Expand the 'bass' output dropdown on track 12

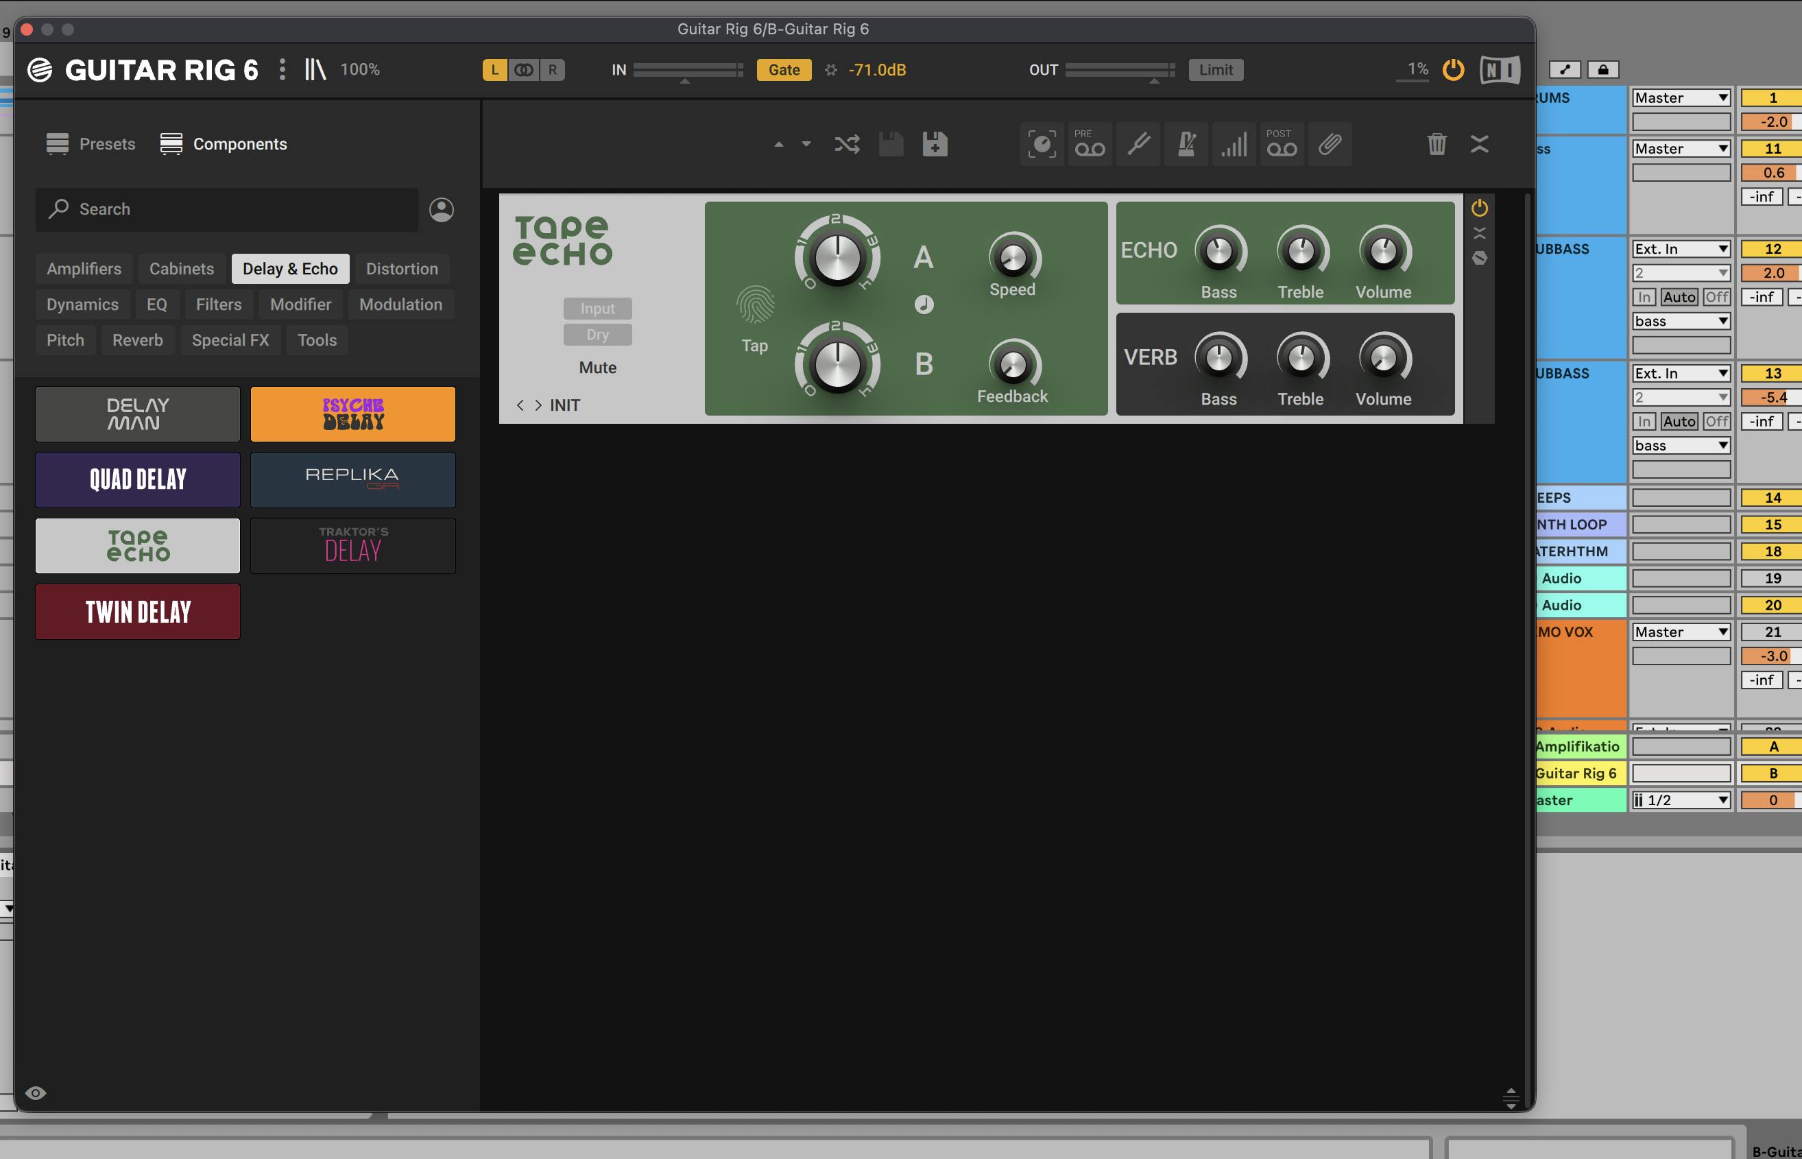coord(1680,322)
